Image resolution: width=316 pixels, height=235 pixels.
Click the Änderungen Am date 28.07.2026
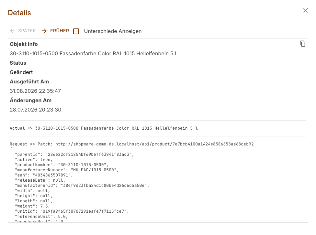point(36,110)
